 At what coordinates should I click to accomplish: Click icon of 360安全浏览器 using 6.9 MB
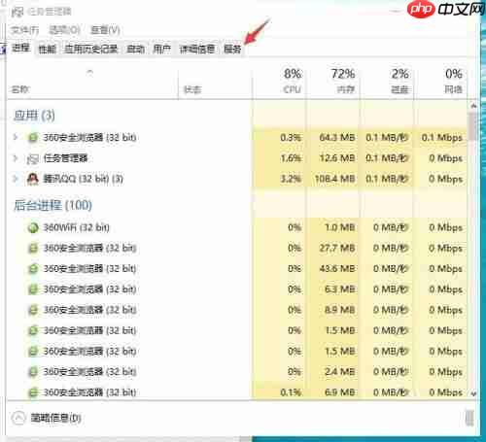pyautogui.click(x=33, y=392)
